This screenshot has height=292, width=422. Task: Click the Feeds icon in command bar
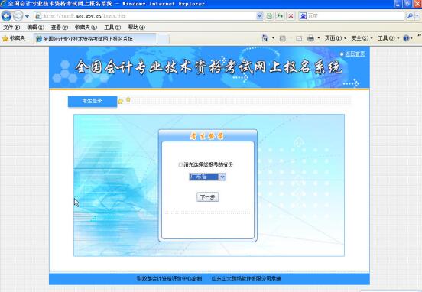283,38
